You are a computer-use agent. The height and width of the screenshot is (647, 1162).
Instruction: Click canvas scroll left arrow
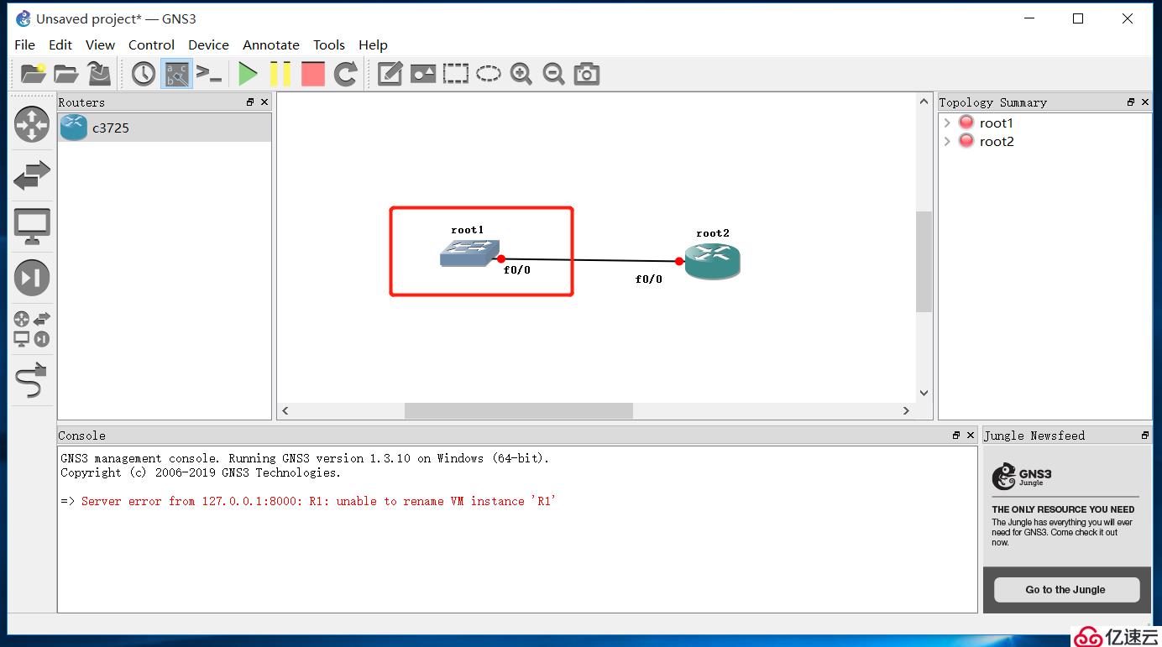[285, 410]
